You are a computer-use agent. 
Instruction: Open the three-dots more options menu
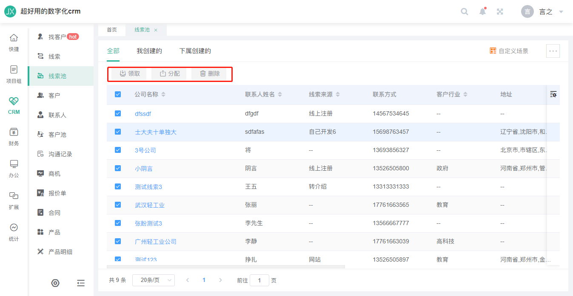coord(553,51)
